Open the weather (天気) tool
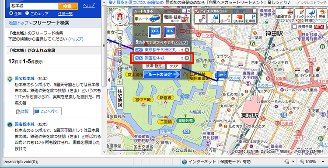The height and width of the screenshot is (168, 328). click(x=321, y=14)
